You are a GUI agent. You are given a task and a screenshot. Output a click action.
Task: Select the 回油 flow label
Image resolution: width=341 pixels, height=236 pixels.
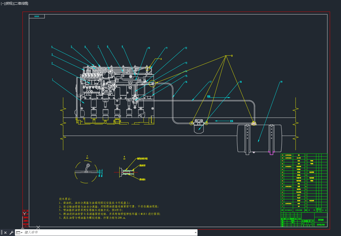(209, 96)
